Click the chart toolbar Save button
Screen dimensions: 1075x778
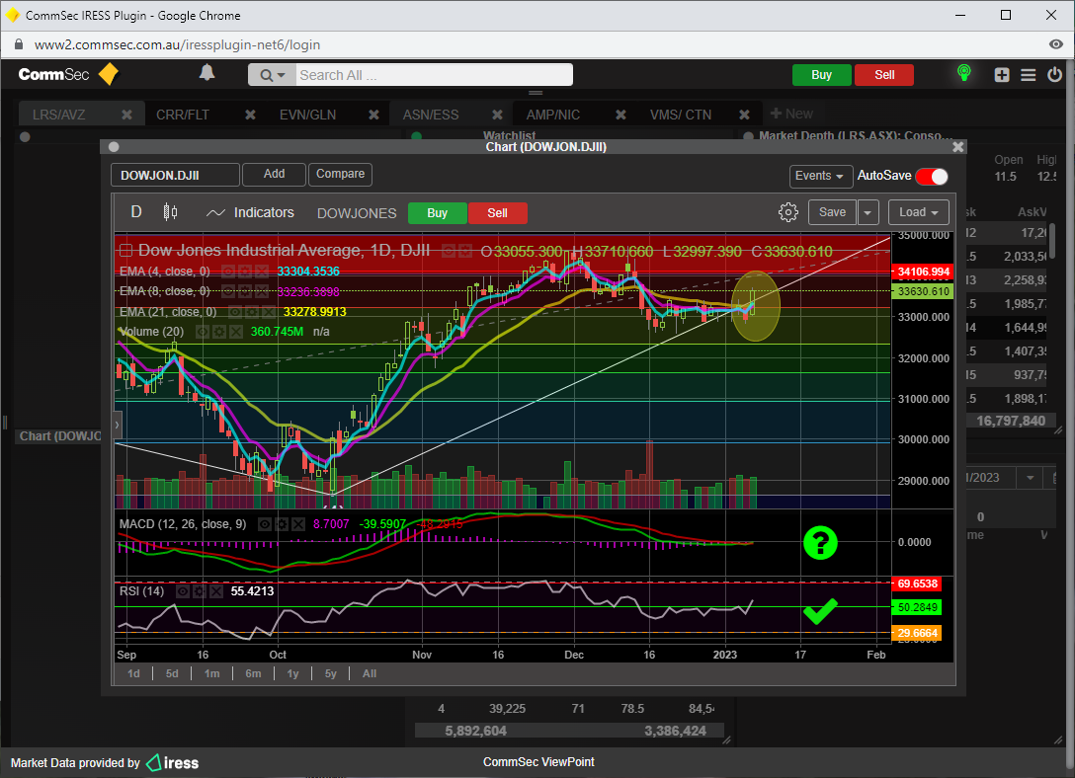pos(832,212)
